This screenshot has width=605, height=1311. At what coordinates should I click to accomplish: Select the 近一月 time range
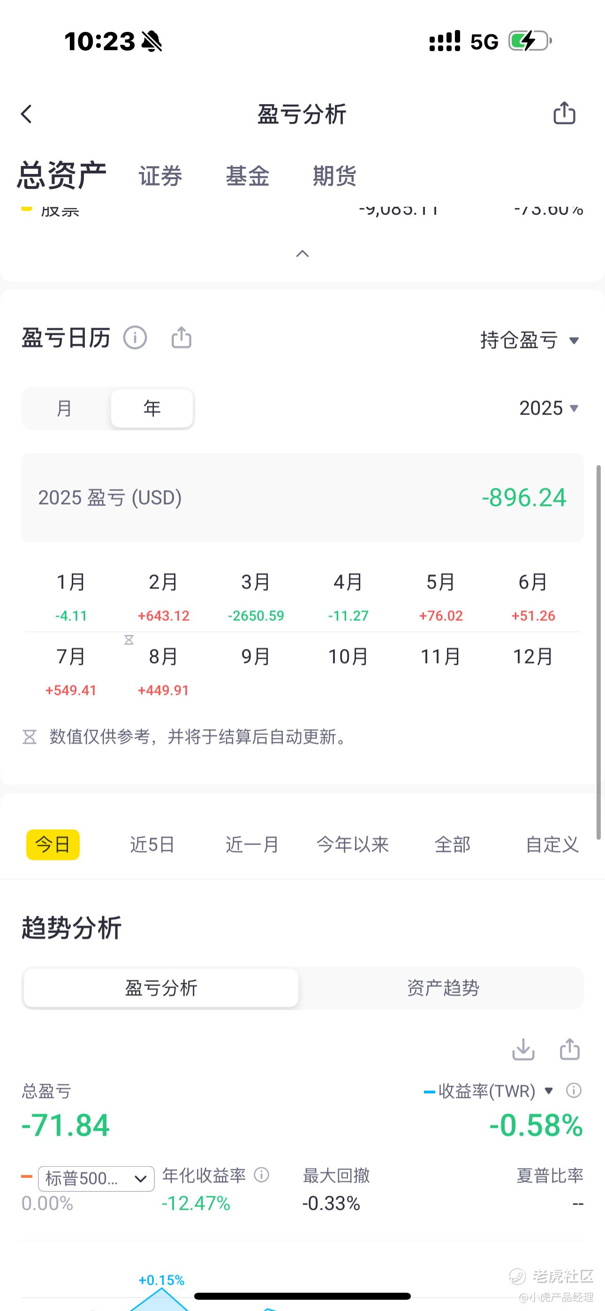[x=252, y=844]
